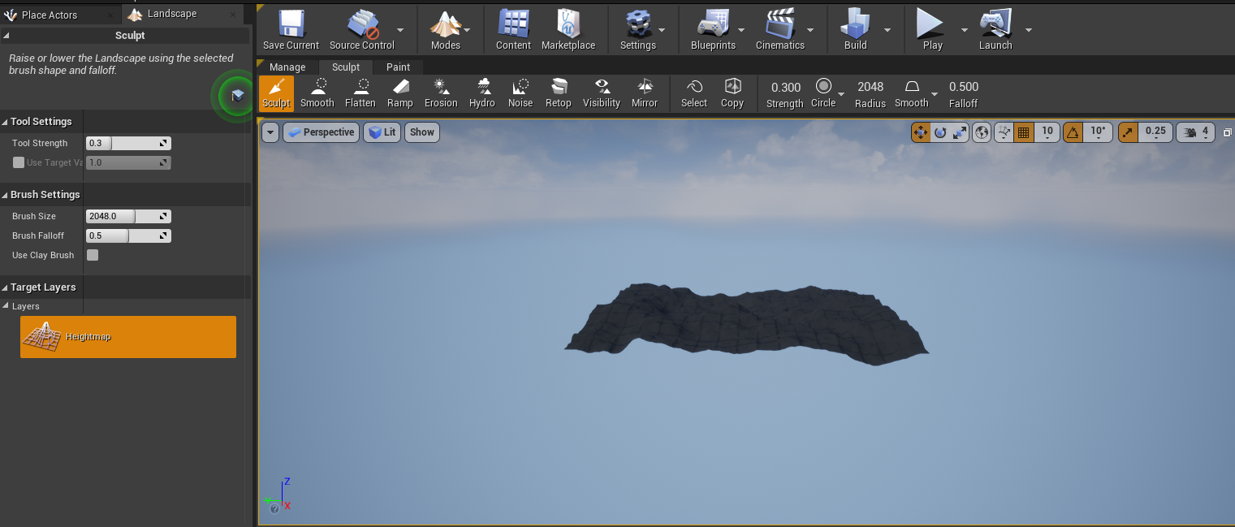The height and width of the screenshot is (527, 1235).
Task: Choose the Flatten landscape tool
Action: point(360,93)
